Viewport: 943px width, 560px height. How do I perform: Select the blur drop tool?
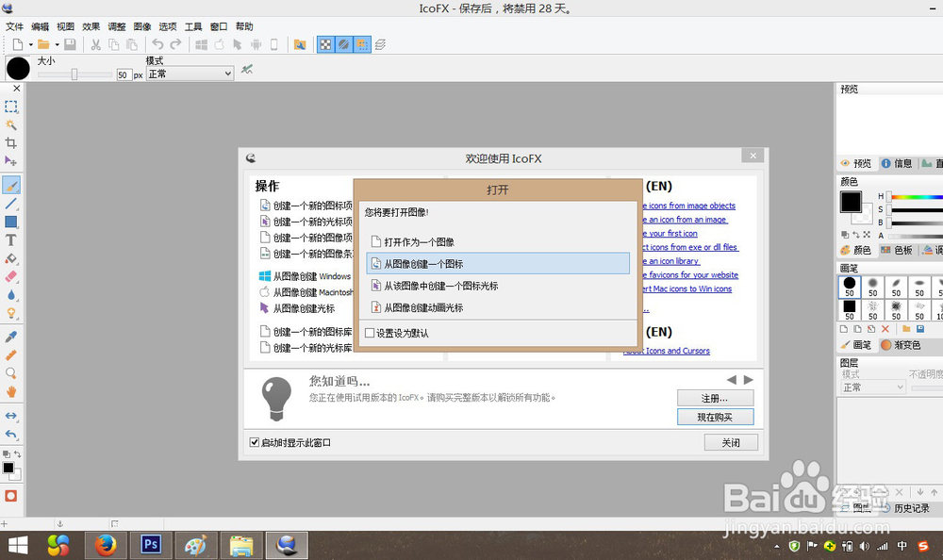tap(10, 295)
